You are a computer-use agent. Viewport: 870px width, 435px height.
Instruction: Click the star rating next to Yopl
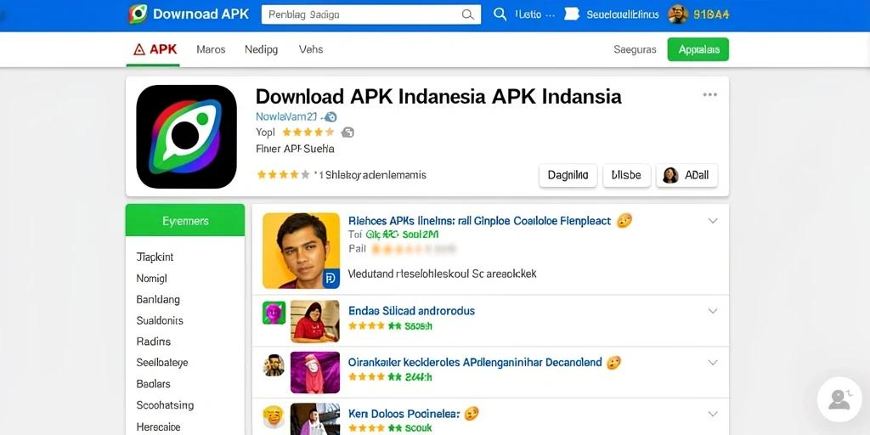[308, 132]
